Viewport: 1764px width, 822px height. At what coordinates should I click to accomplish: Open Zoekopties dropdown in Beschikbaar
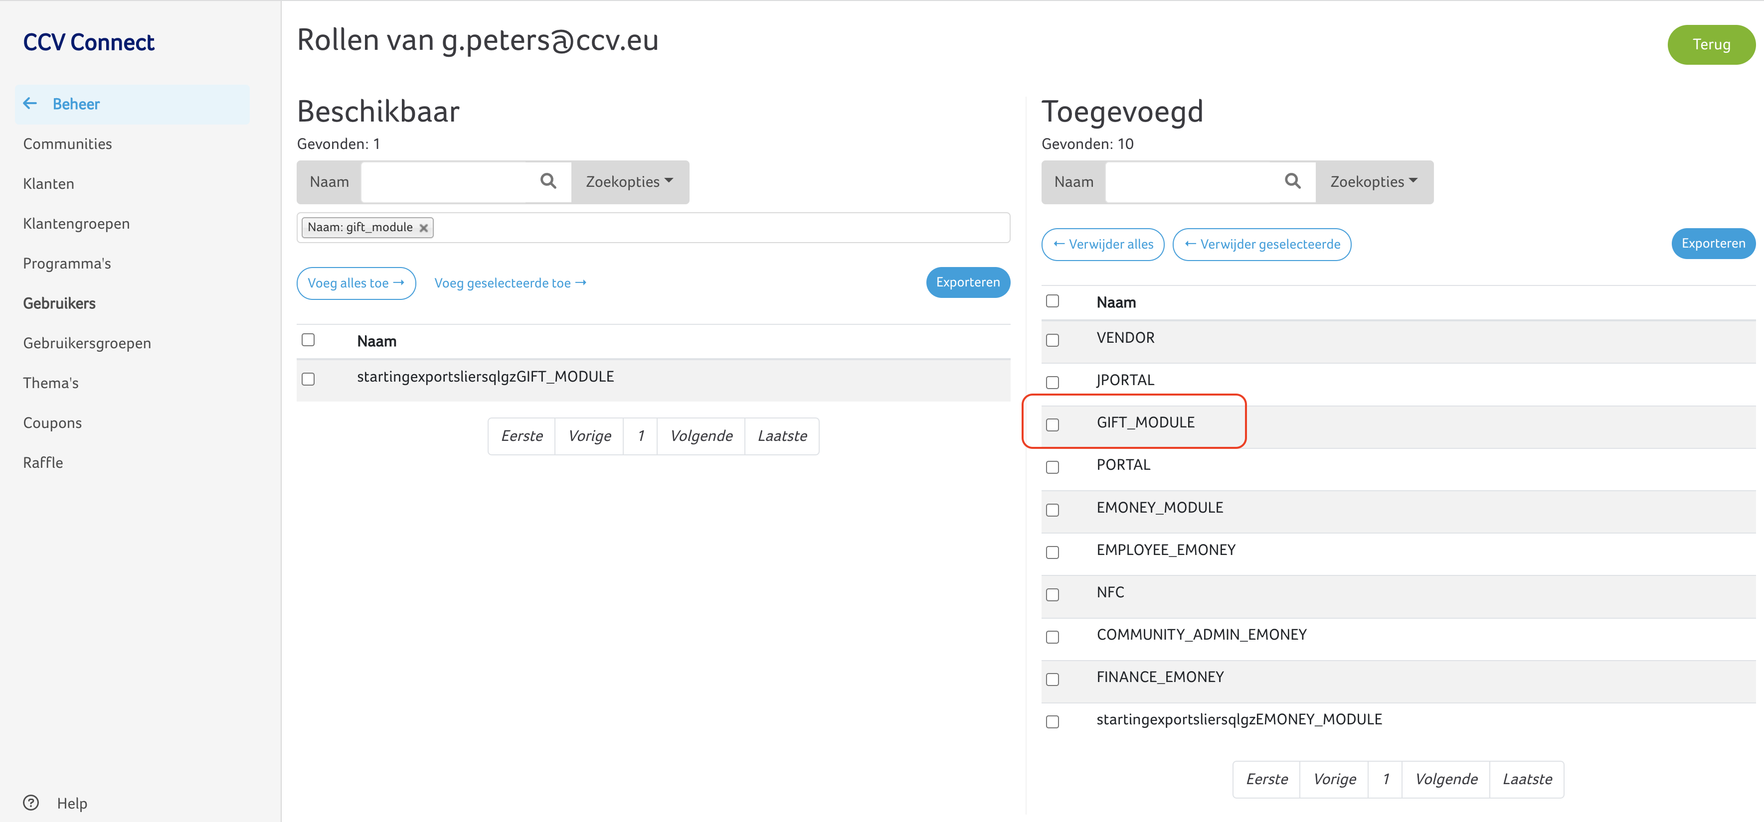(629, 182)
